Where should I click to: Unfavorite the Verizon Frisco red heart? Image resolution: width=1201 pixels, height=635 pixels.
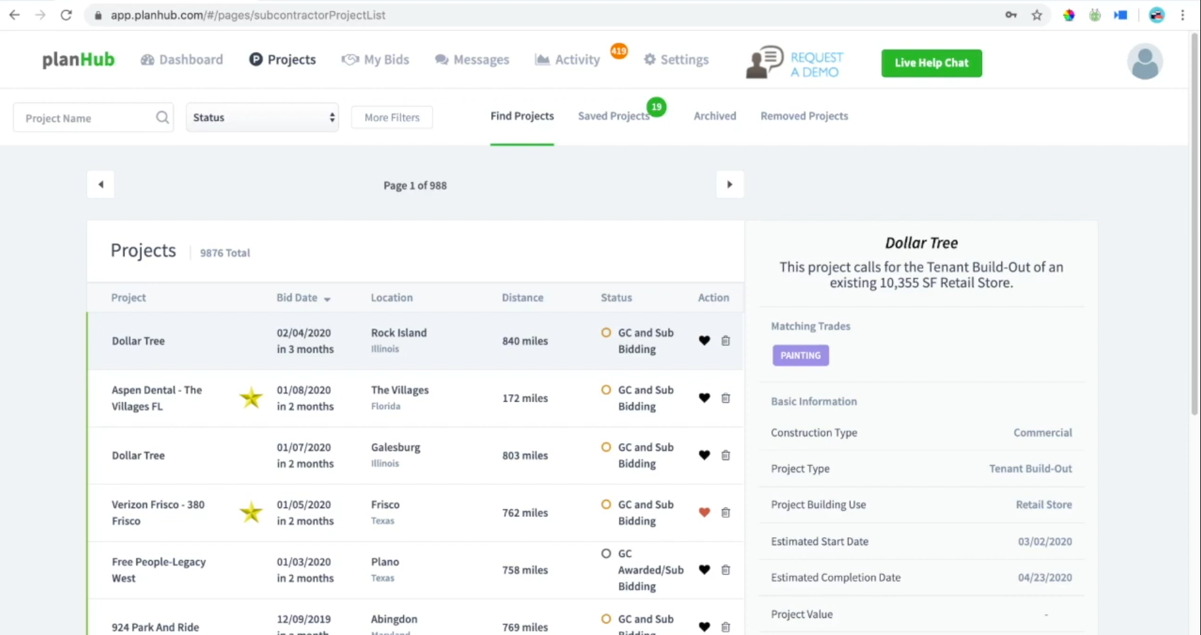[704, 513]
